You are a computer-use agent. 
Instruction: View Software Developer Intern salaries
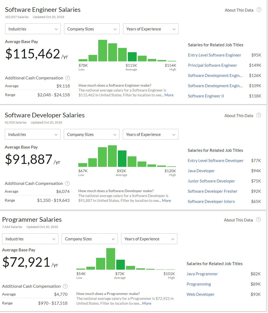[x=211, y=201]
